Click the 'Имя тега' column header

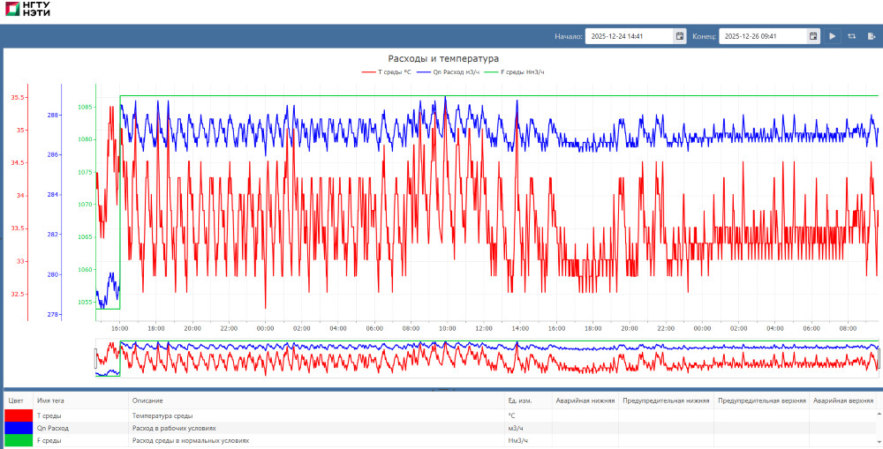[50, 400]
